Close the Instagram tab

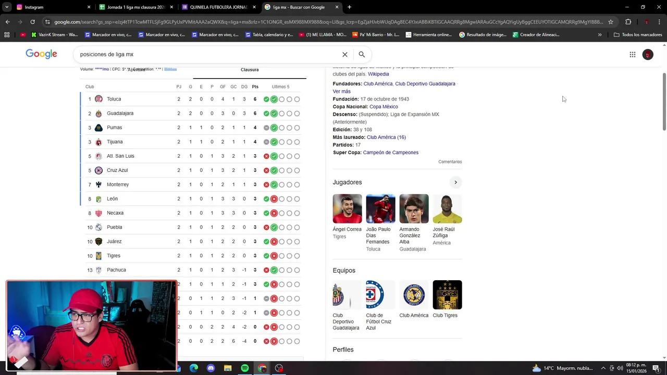tap(89, 7)
